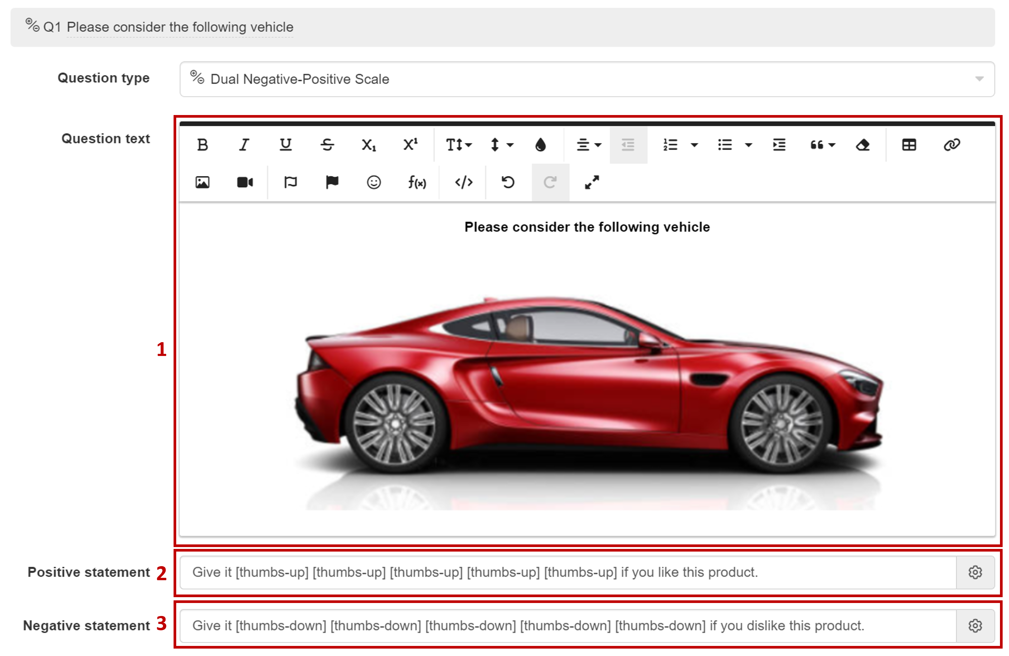Insert a table
Image resolution: width=1009 pixels, height=656 pixels.
pyautogui.click(x=909, y=145)
